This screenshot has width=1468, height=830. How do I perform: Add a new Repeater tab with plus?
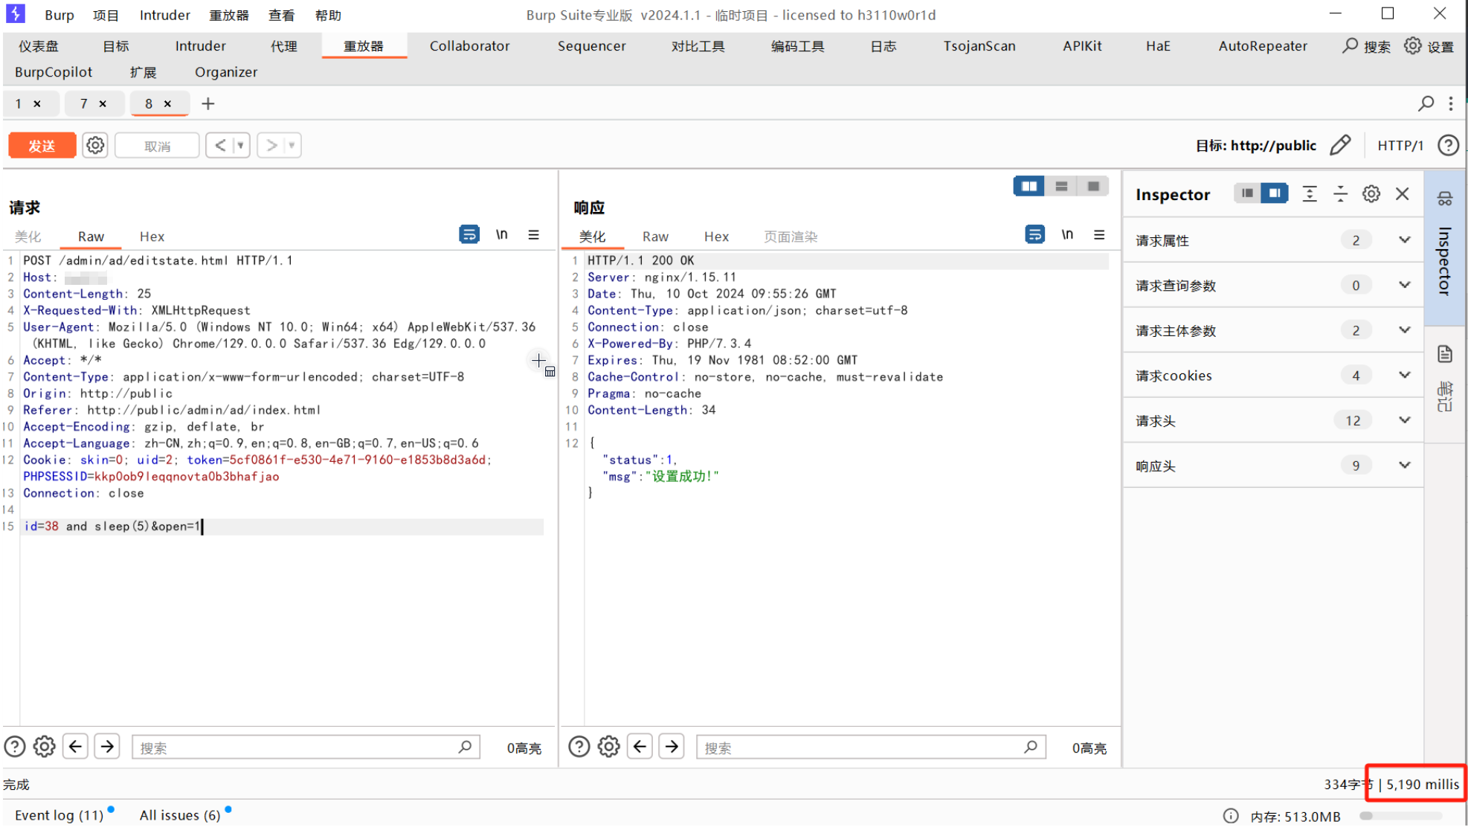coord(208,104)
